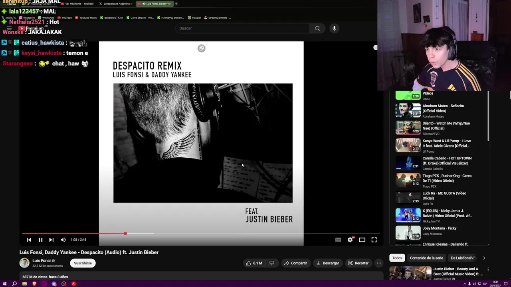
Task: Pause the Despacito video
Action: pos(40,240)
